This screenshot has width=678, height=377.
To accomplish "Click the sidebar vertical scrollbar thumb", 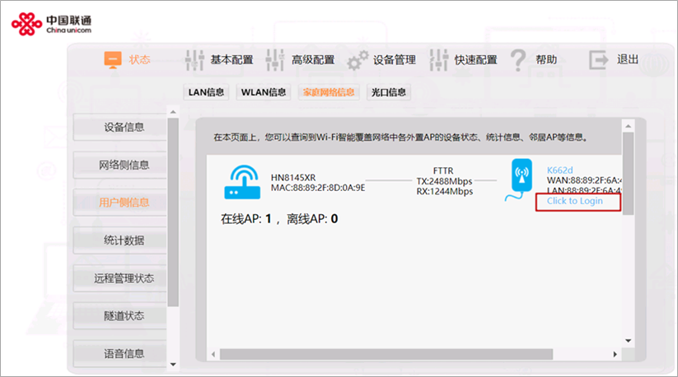I will 173,212.
